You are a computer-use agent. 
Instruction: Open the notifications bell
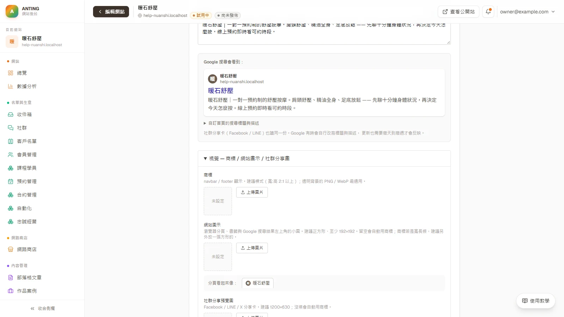pos(488,12)
